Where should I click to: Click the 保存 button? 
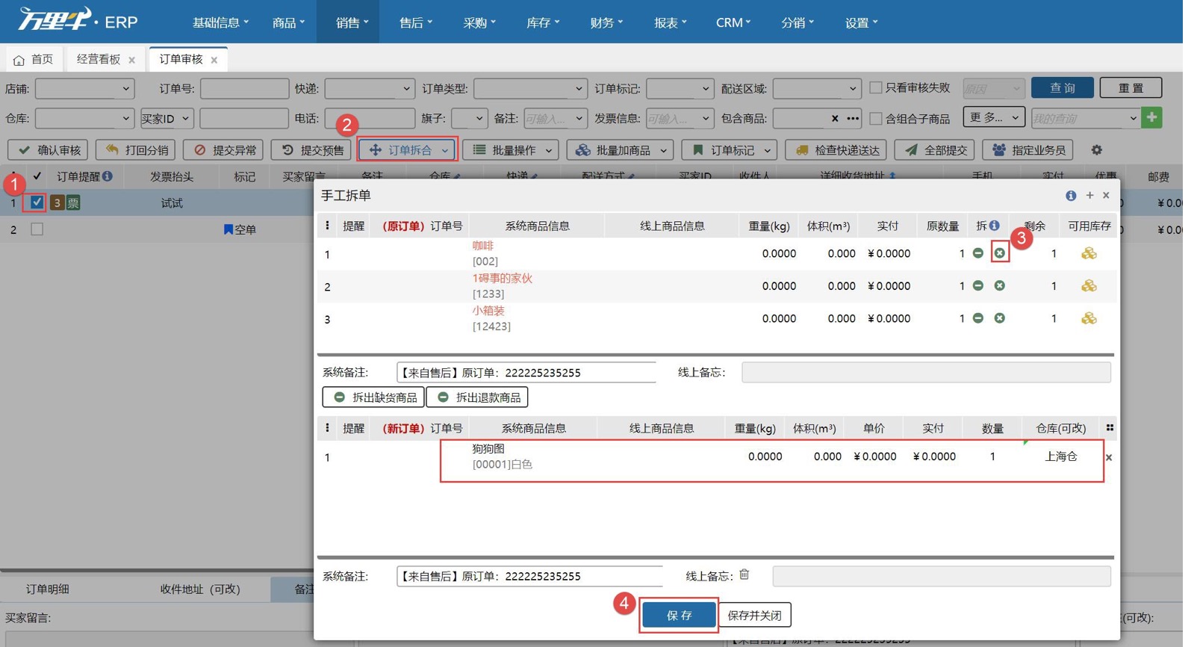[x=679, y=615]
